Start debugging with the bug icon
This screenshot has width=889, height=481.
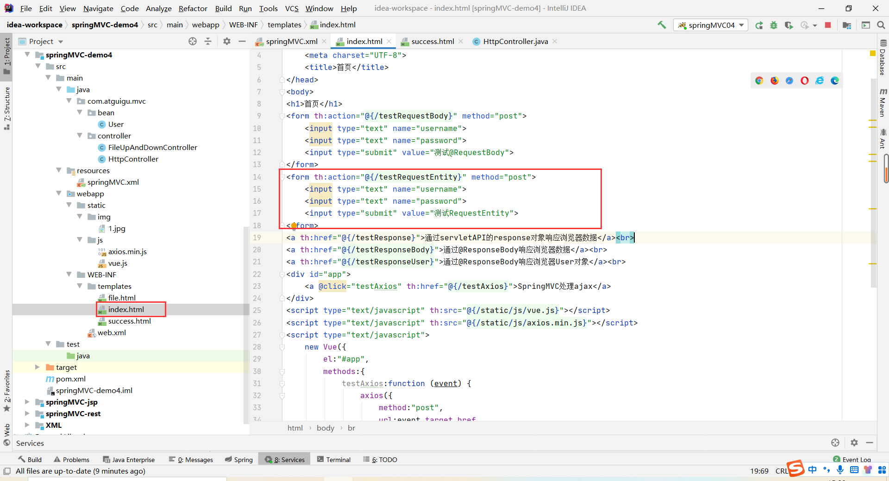point(774,25)
